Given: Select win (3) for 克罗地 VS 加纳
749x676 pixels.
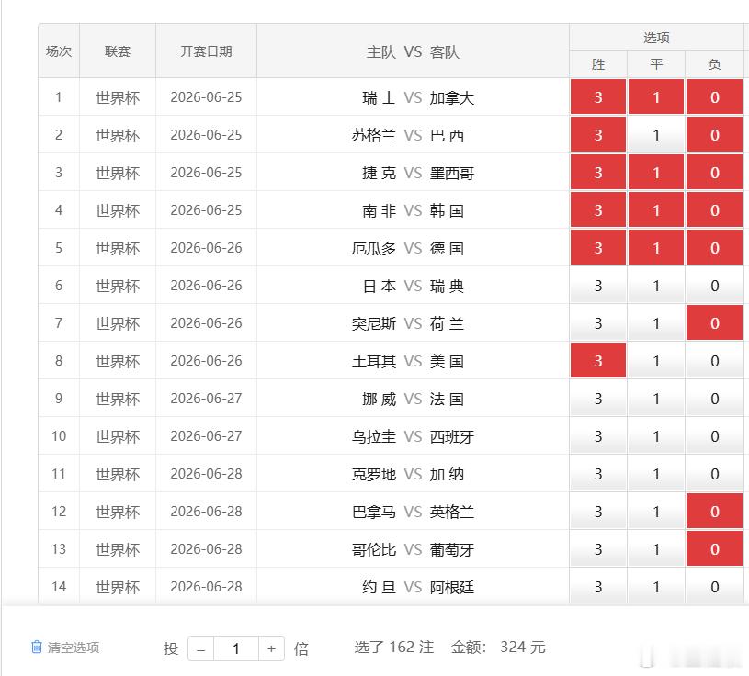Looking at the screenshot, I should 598,474.
